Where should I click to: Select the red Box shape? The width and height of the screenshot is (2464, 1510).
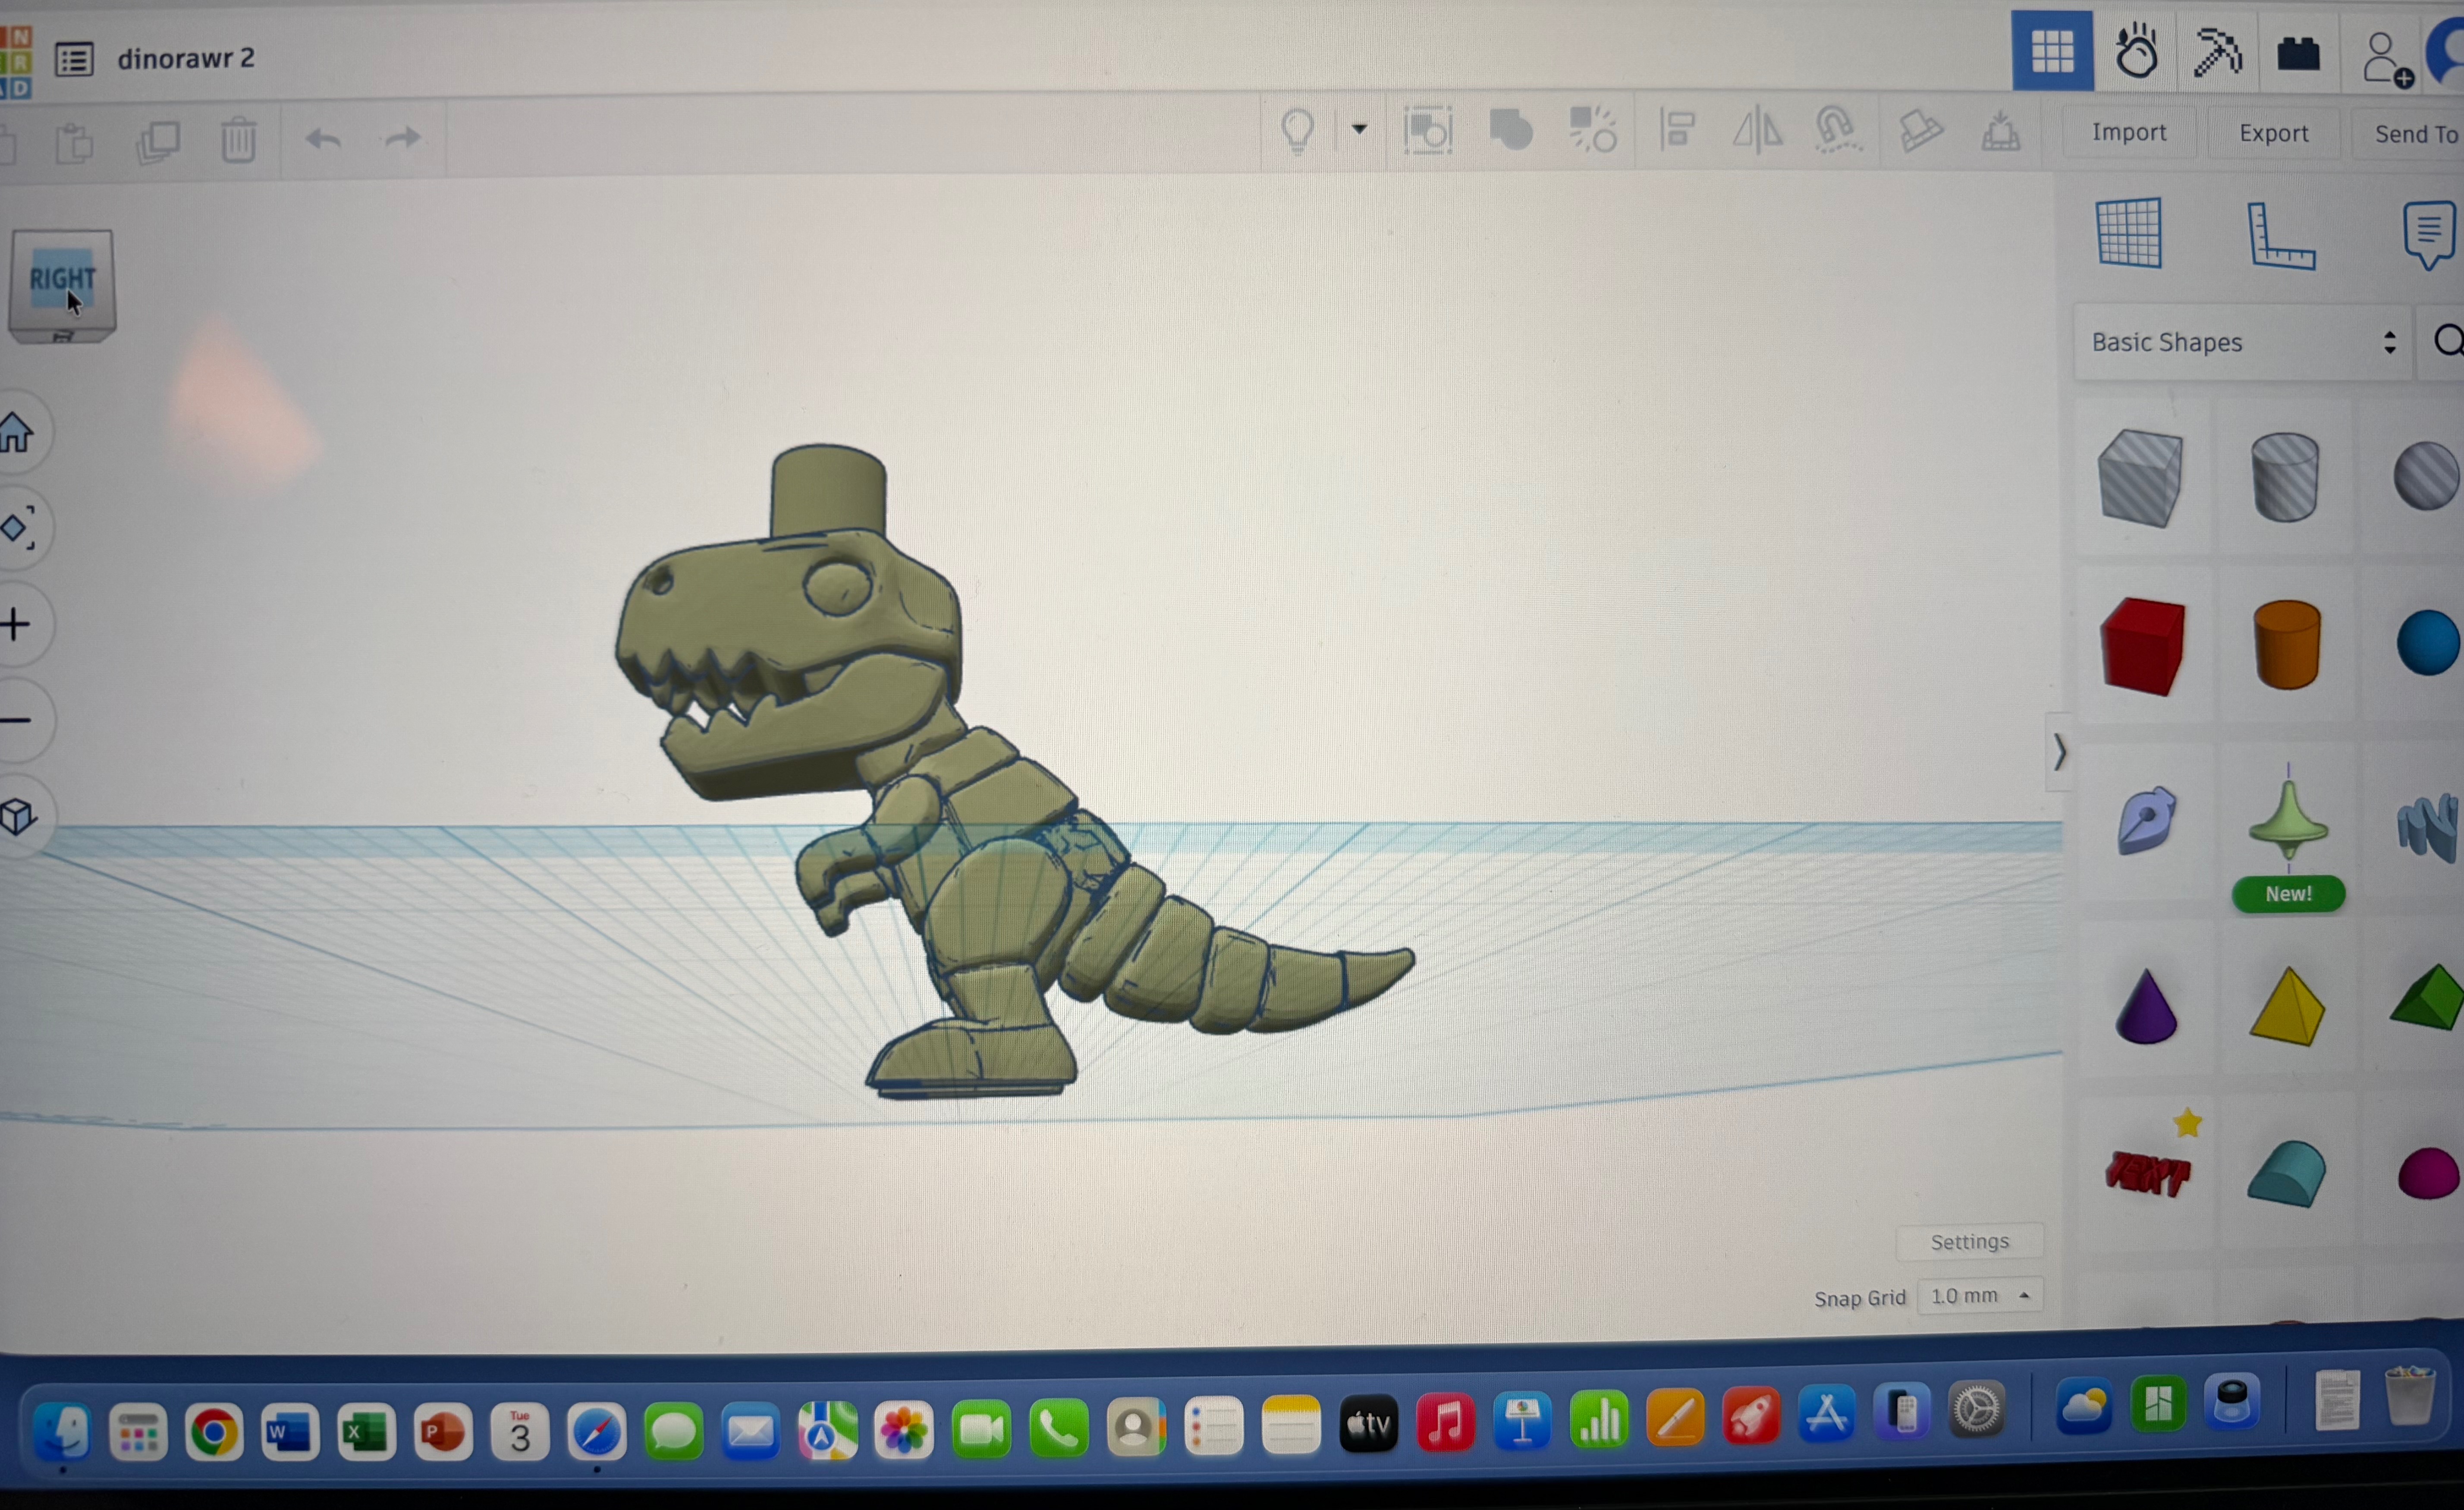[2142, 647]
